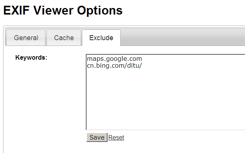
Task: Select the Exclude tab
Action: (x=101, y=38)
